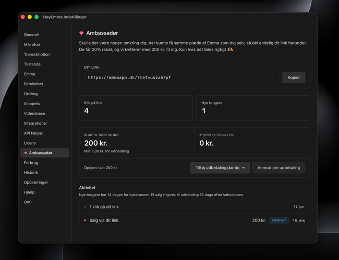This screenshot has width=339, height=260.
Task: Open the Emma sidebar item
Action: point(29,74)
